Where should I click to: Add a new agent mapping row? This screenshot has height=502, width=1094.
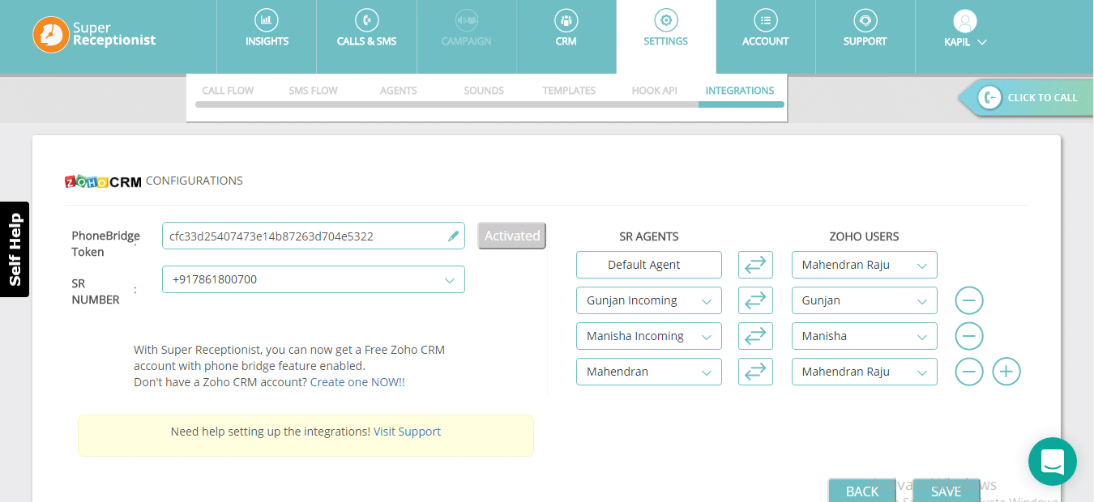[x=1006, y=372]
